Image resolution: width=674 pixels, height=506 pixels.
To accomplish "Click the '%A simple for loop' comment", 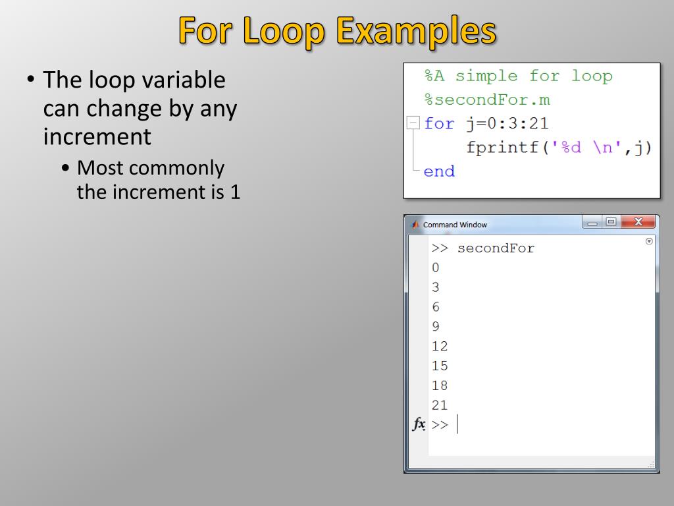I will coord(519,76).
